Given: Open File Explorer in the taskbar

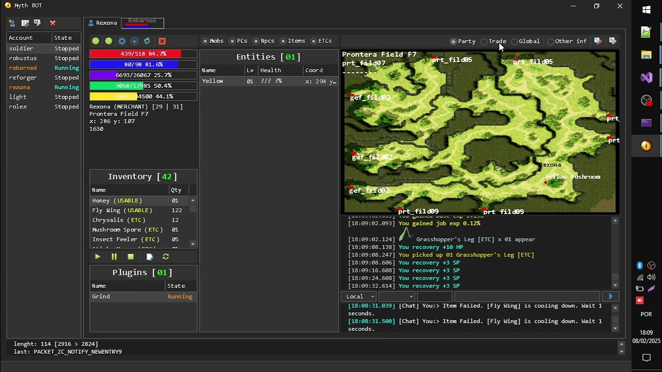Looking at the screenshot, I should [646, 55].
